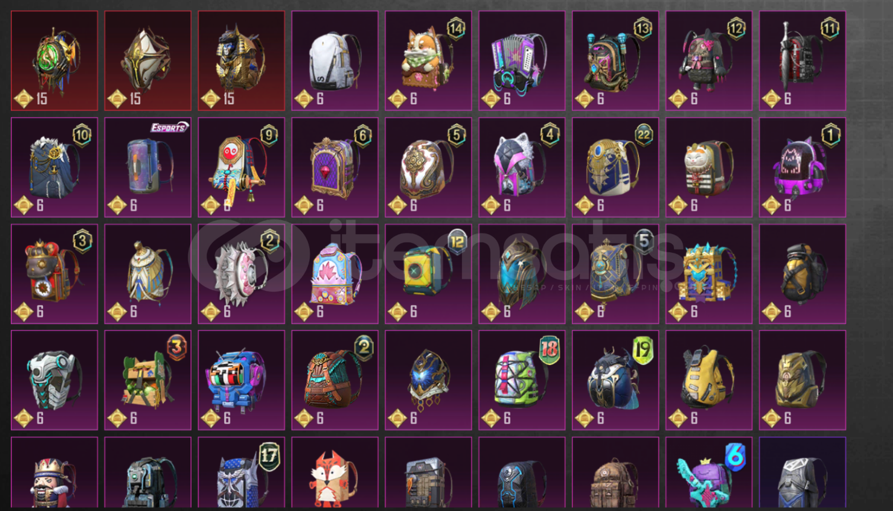Select the nutcracker king backpack
The image size is (893, 511).
[54, 472]
